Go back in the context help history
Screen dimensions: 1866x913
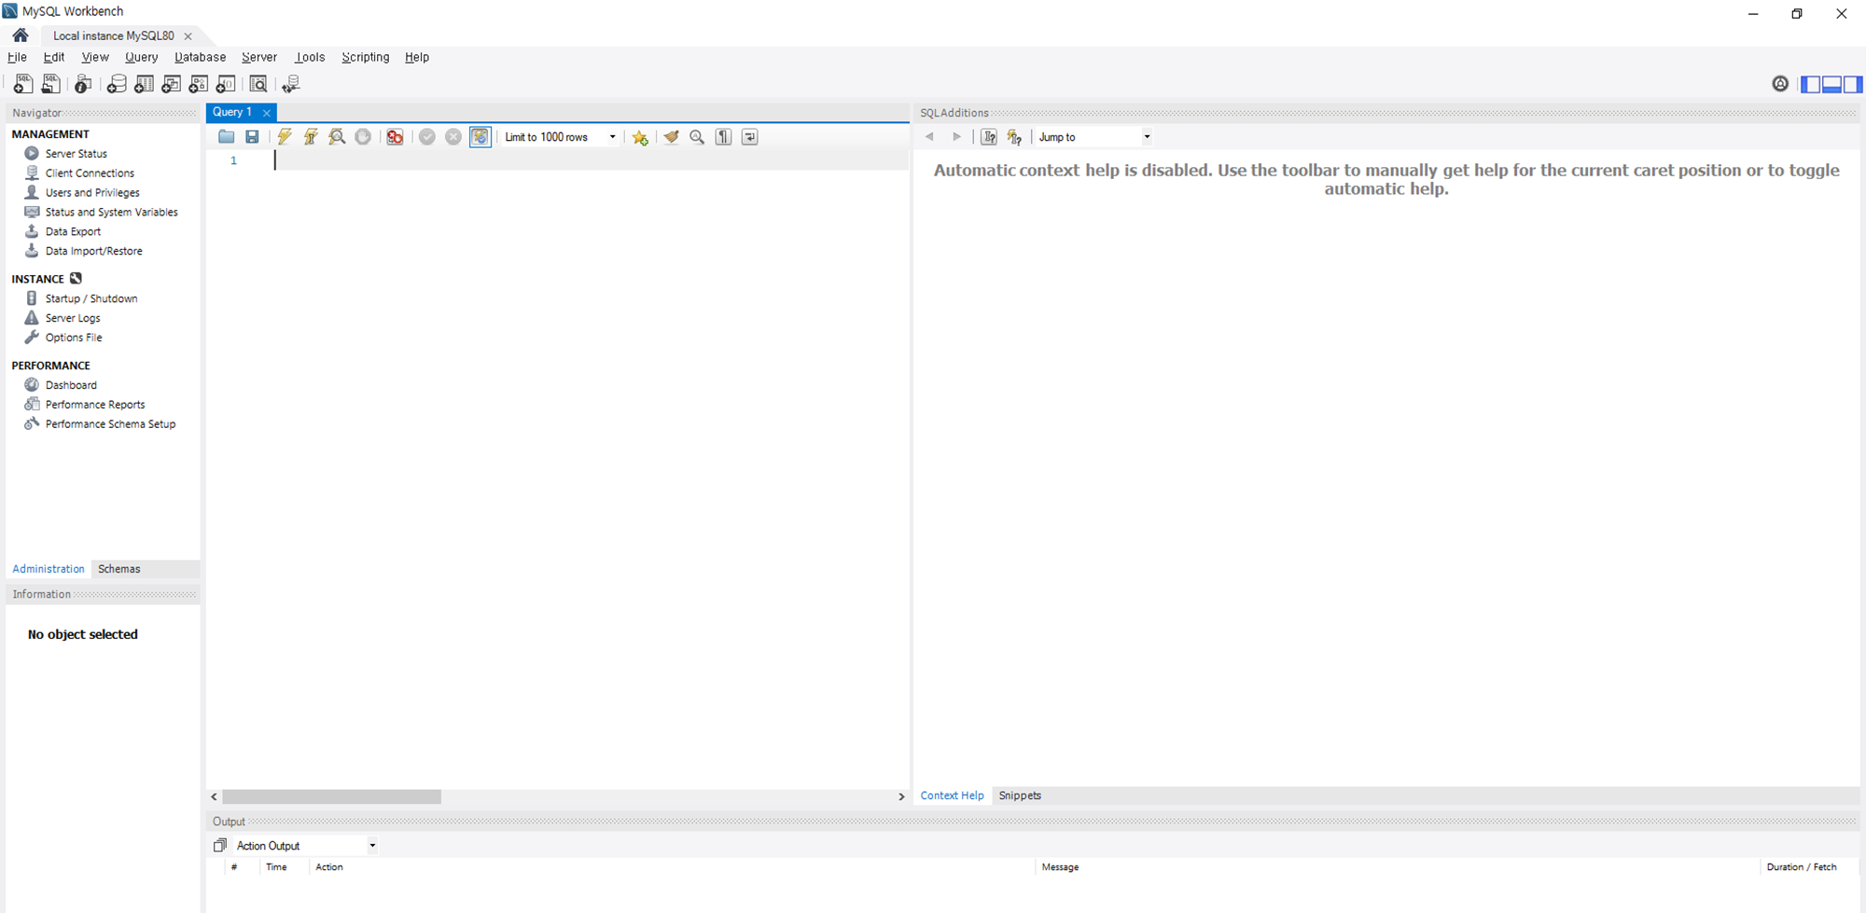[929, 137]
